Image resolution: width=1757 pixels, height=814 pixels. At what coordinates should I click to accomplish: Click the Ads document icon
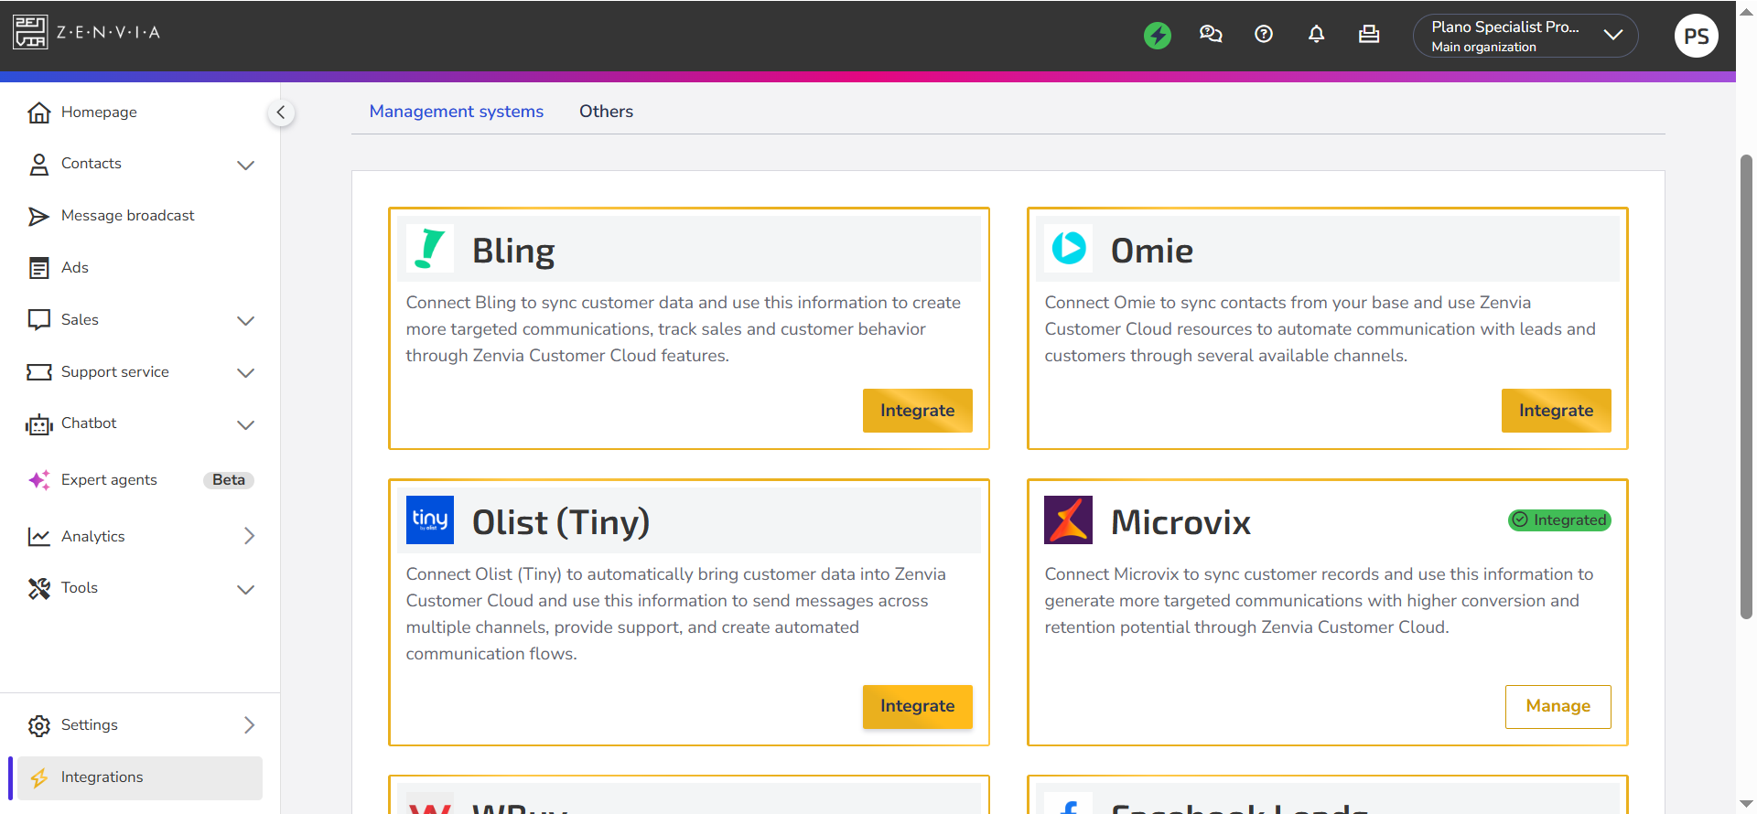pyautogui.click(x=39, y=268)
